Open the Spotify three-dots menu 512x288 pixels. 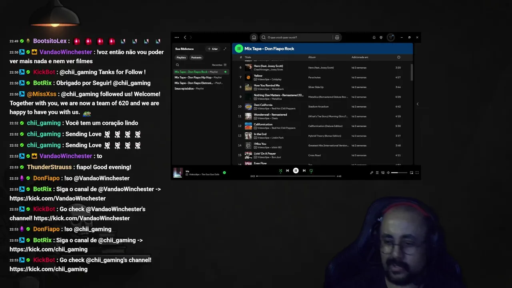click(x=176, y=38)
